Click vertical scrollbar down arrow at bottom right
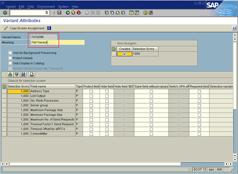The height and width of the screenshot is (174, 238). [235, 160]
